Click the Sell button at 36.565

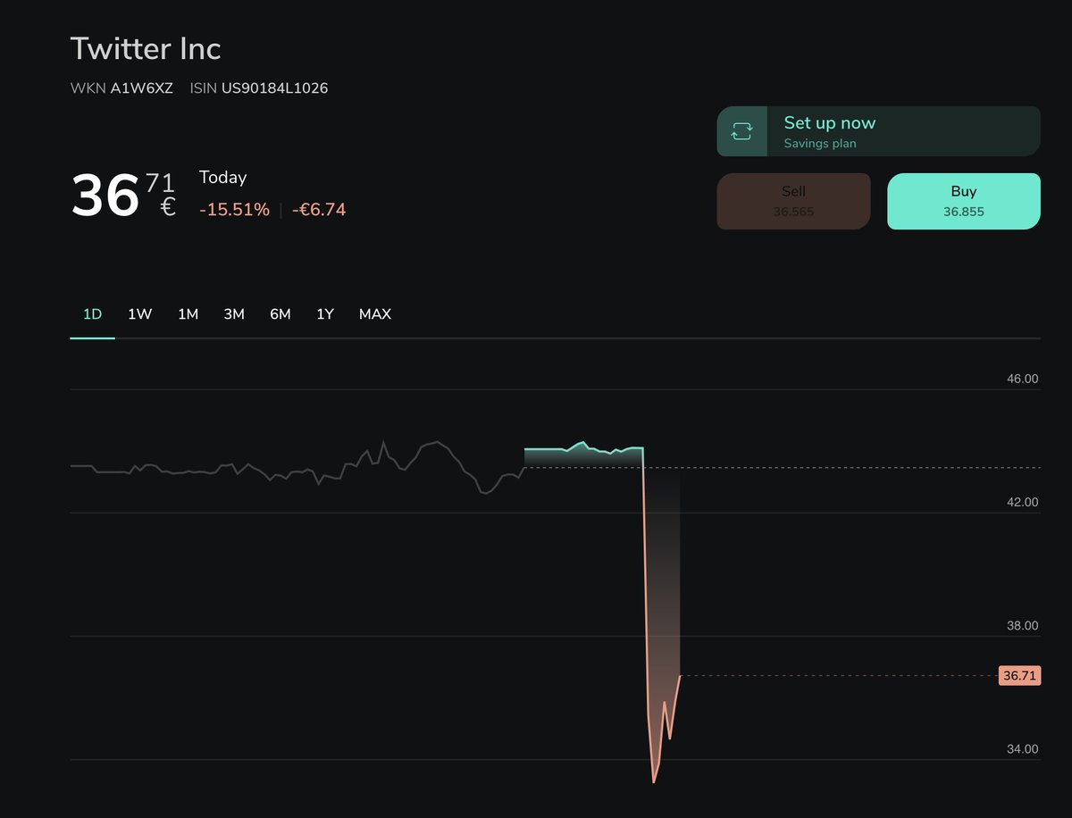(x=793, y=201)
